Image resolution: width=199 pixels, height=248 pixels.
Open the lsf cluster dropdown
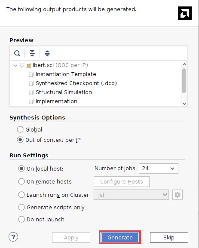coord(131,195)
